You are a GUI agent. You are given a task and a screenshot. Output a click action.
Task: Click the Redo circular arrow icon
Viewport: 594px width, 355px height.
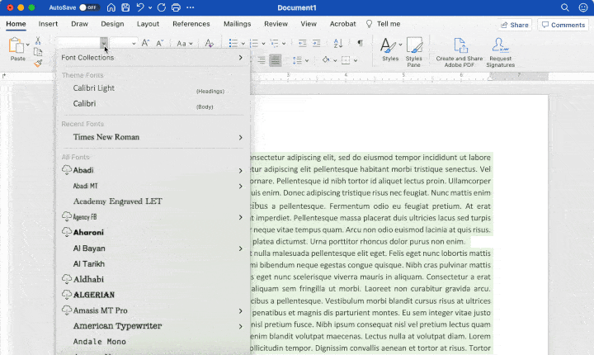tap(162, 7)
